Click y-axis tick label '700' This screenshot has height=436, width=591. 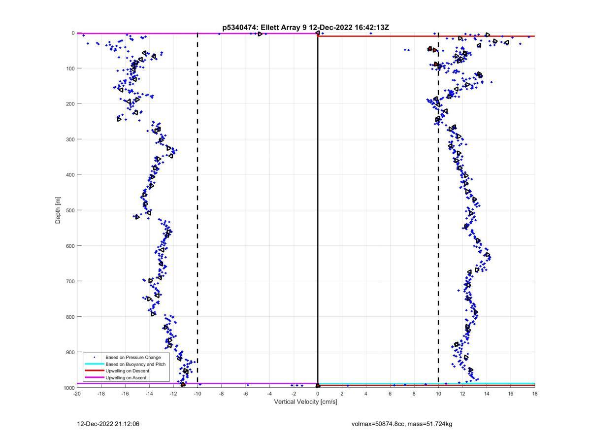click(x=69, y=281)
